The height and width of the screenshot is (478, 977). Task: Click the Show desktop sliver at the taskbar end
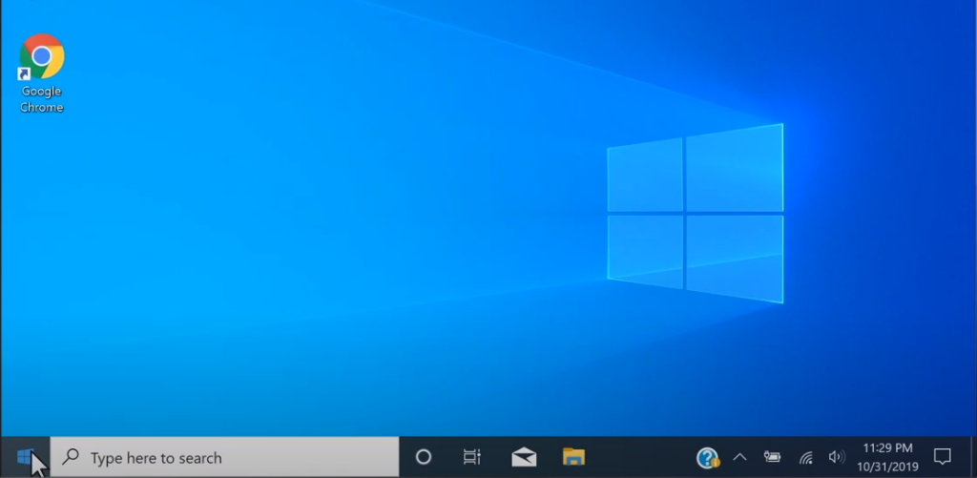pyautogui.click(x=972, y=457)
